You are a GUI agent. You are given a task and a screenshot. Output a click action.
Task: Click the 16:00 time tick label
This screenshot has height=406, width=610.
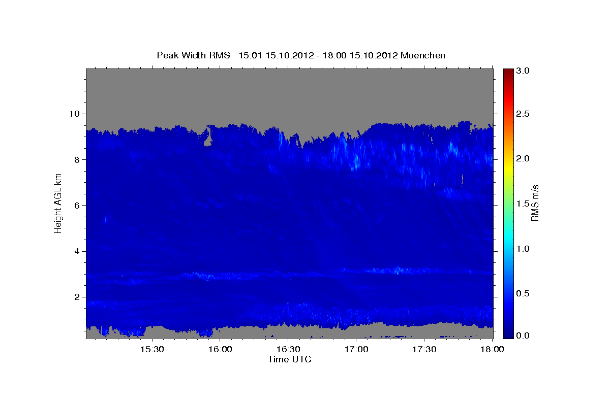pos(220,350)
